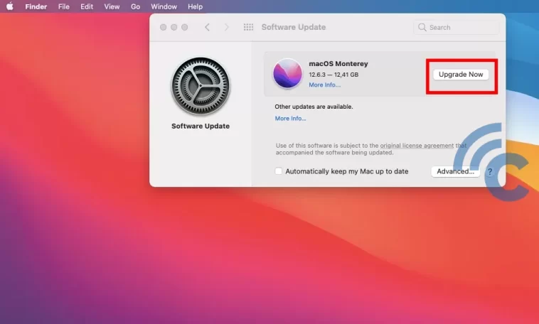Open the Window menu

pyautogui.click(x=164, y=6)
